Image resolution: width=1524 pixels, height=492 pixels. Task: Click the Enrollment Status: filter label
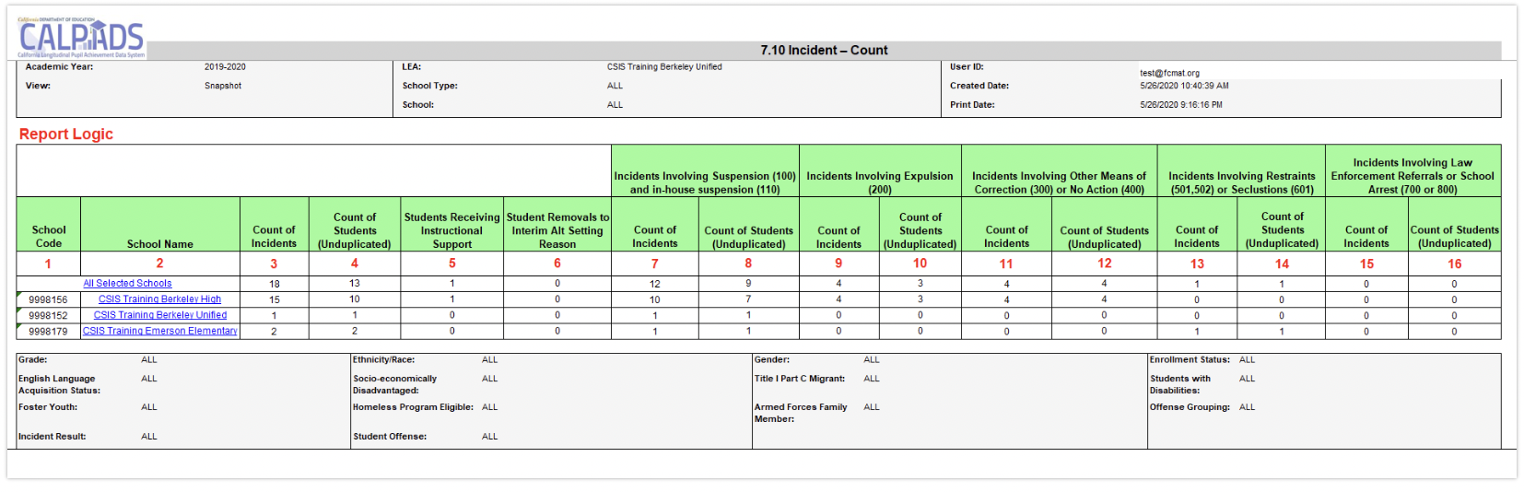click(x=1190, y=359)
